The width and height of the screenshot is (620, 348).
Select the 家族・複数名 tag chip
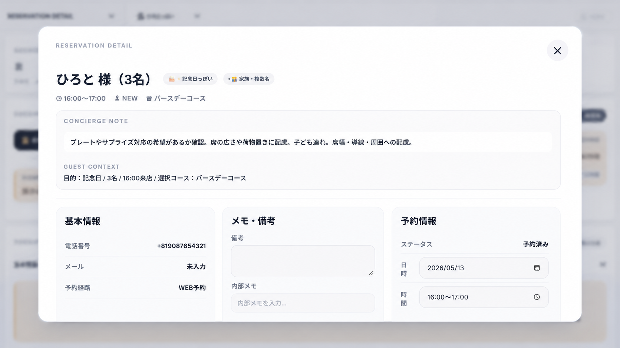[249, 79]
